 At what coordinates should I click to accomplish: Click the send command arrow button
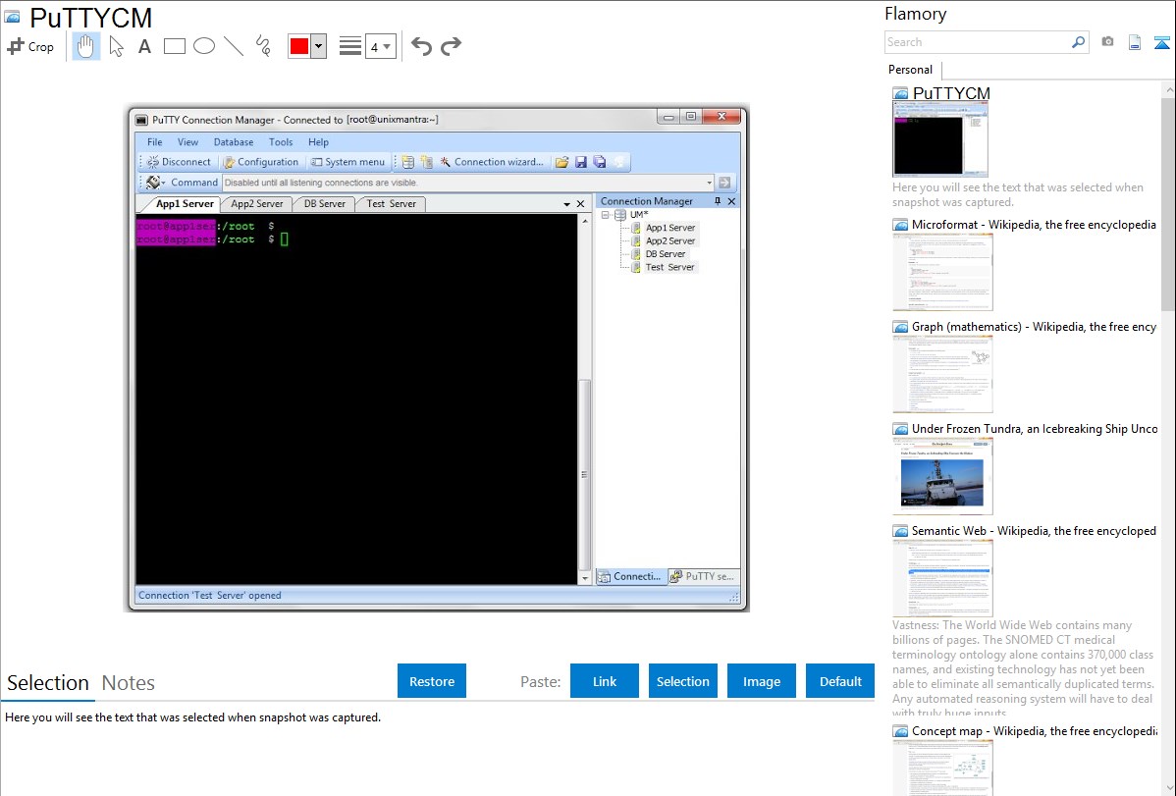[724, 183]
